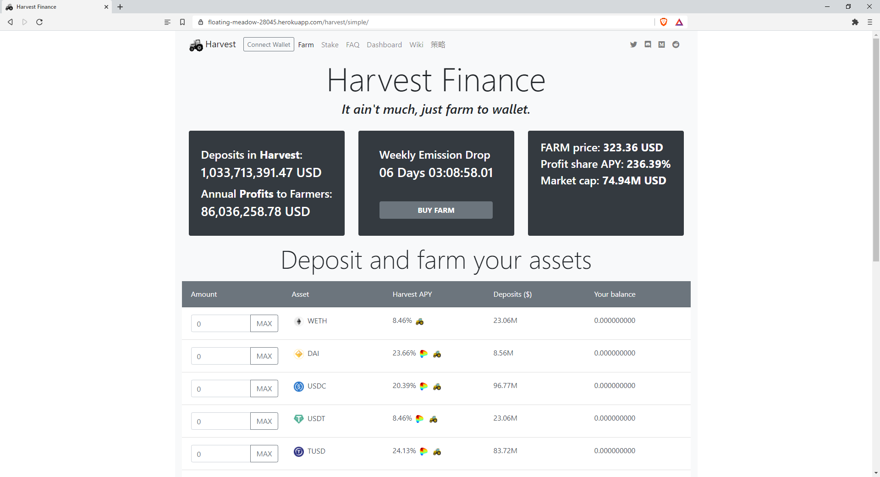The width and height of the screenshot is (880, 477).
Task: Bookmark this page
Action: 182,22
